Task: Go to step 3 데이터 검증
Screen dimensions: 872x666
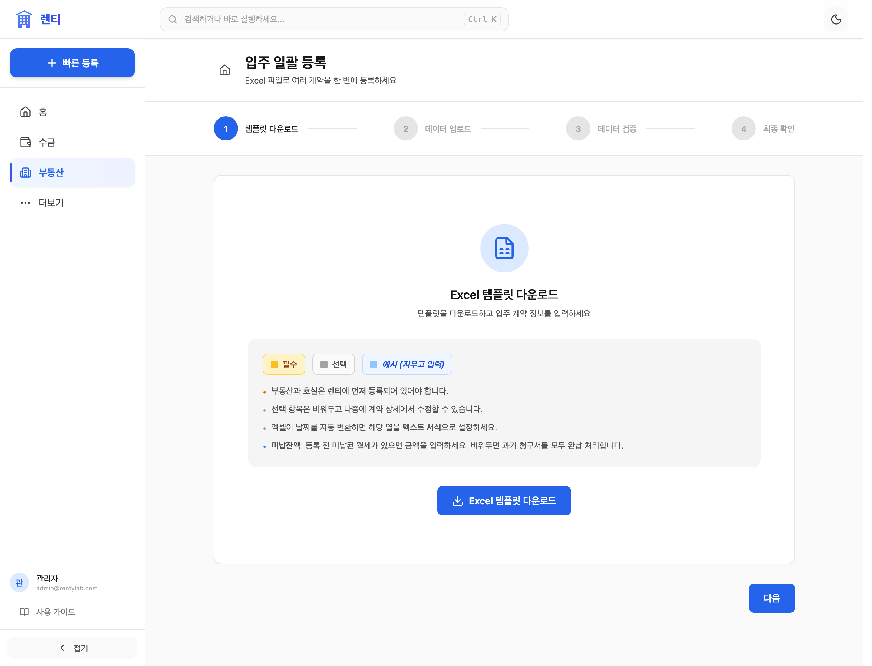Action: 601,128
